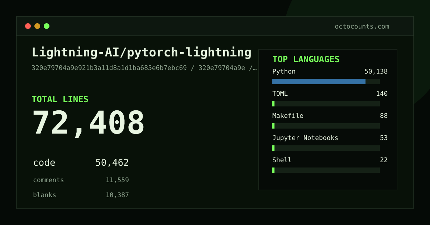Click the TOP LANGUAGES heading

[x=306, y=59]
